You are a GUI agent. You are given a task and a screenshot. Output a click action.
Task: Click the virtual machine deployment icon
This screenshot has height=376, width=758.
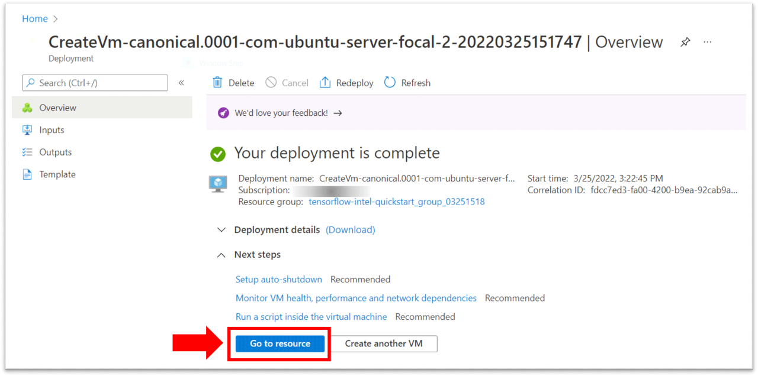[x=218, y=184]
